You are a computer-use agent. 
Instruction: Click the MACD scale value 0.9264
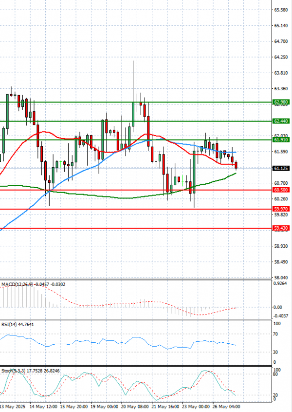tap(279, 283)
